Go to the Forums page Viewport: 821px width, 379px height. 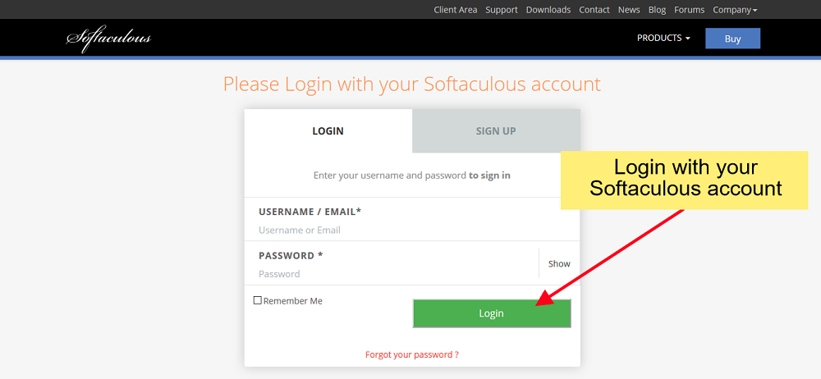click(689, 9)
